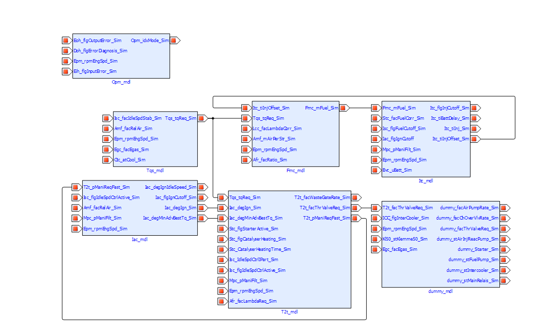Click the T2t_mdl block name label

pyautogui.click(x=289, y=312)
